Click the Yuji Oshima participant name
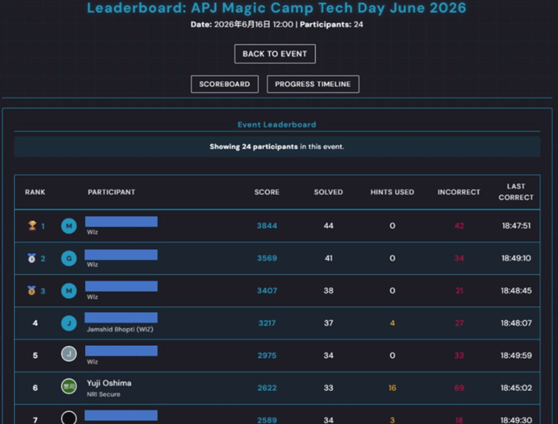The height and width of the screenshot is (424, 558). (x=109, y=383)
